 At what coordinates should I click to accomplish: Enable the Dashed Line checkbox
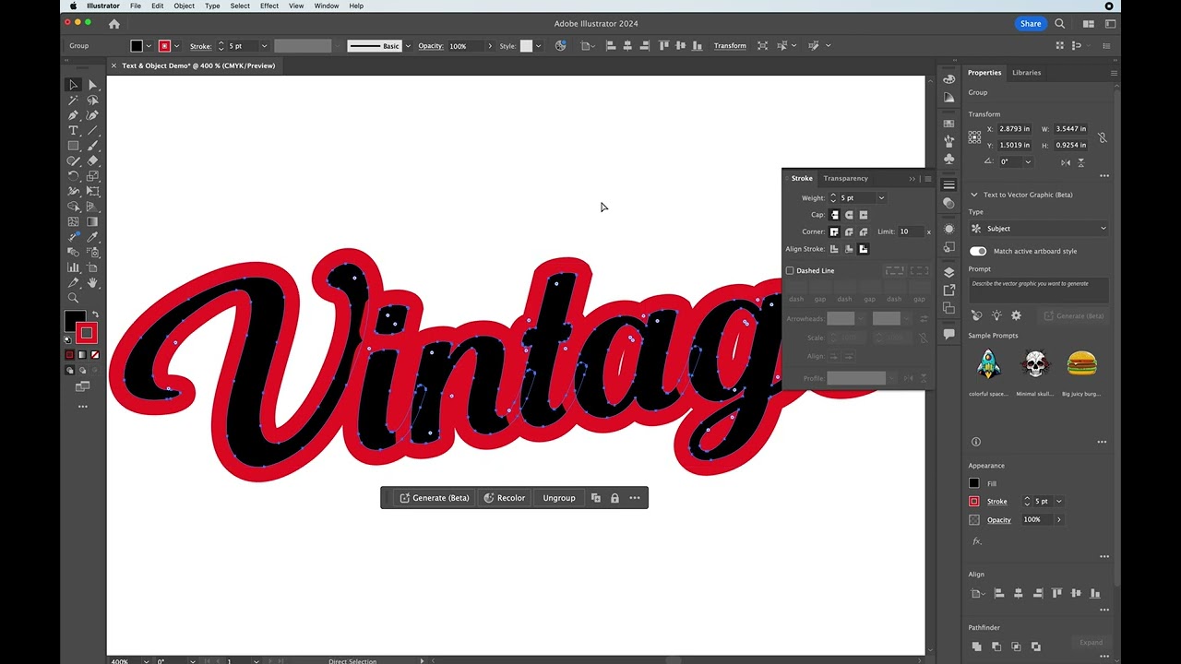[790, 271]
